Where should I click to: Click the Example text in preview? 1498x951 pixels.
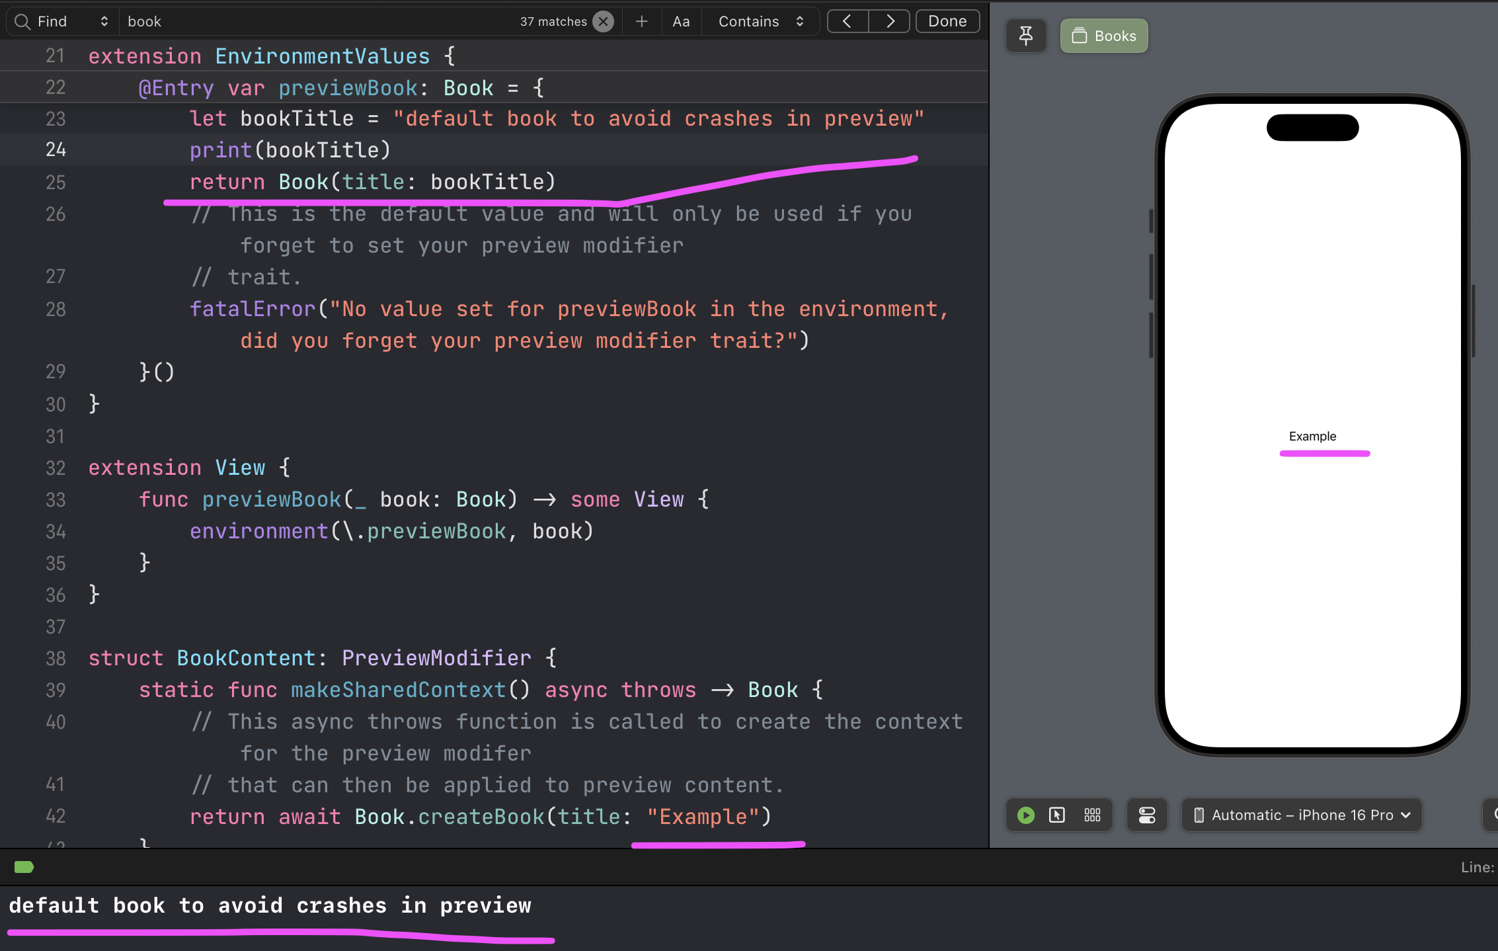1312,436
